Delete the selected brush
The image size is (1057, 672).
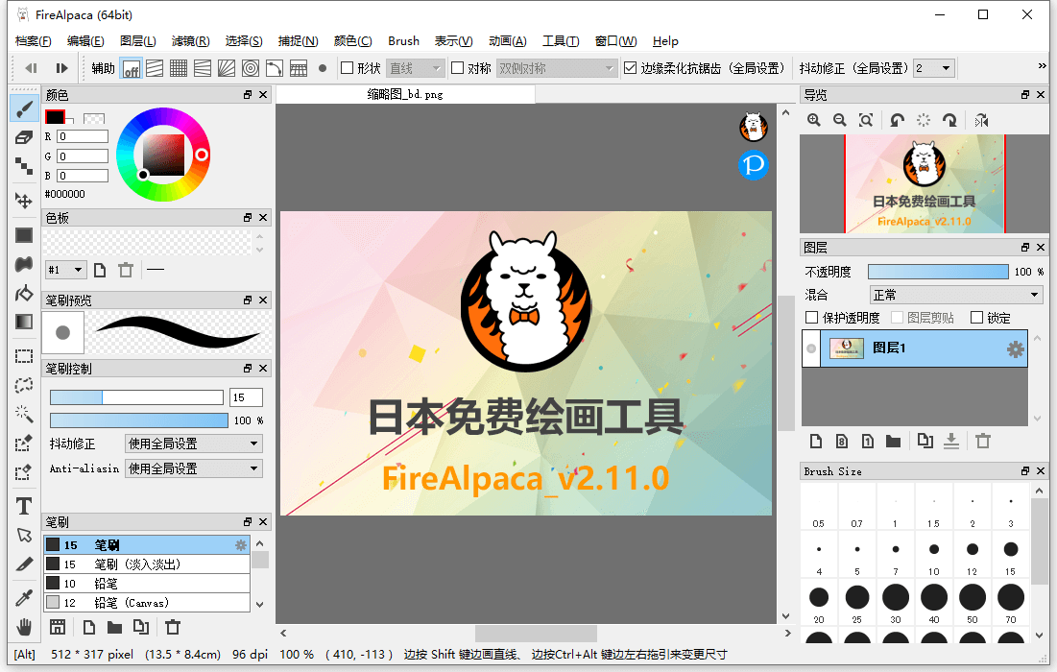point(173,628)
